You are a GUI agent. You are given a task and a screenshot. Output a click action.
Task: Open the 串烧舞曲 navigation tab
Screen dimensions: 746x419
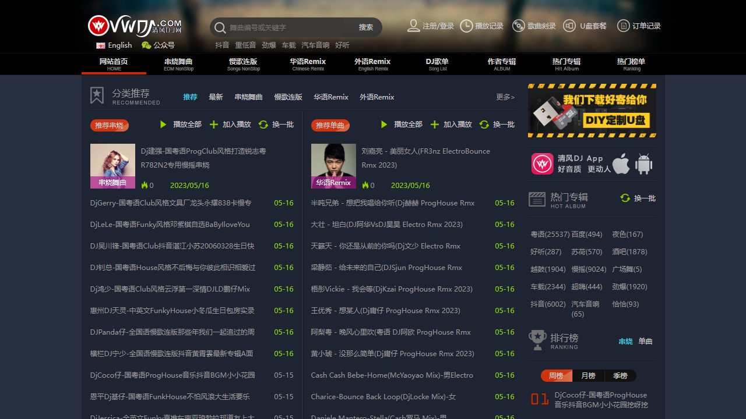tap(178, 64)
